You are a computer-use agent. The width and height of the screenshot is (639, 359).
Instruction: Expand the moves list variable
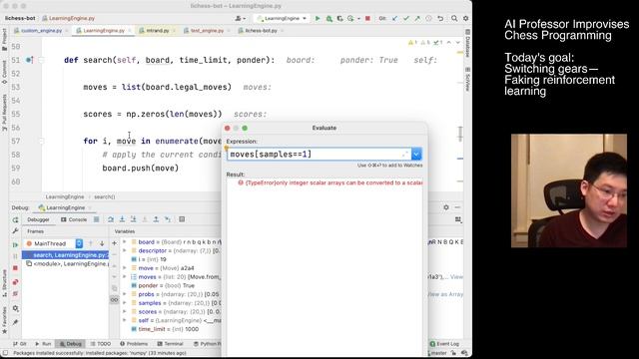[125, 277]
